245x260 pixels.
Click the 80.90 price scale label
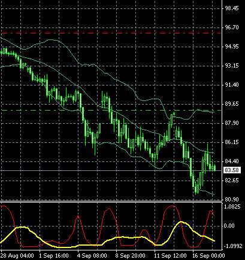pyautogui.click(x=232, y=200)
